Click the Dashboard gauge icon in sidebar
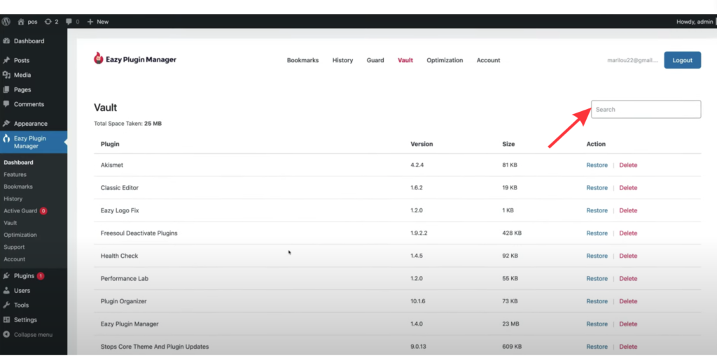 (x=6, y=41)
